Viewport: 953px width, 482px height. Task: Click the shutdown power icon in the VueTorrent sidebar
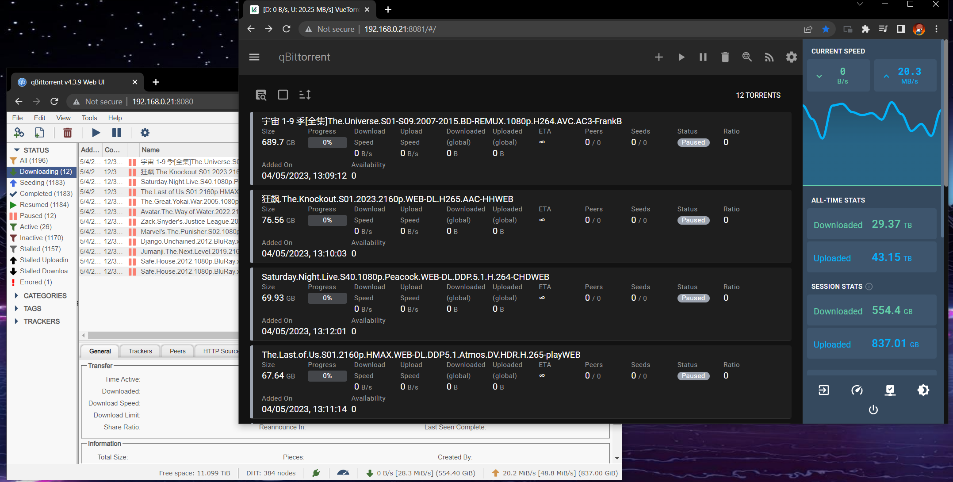click(x=873, y=410)
